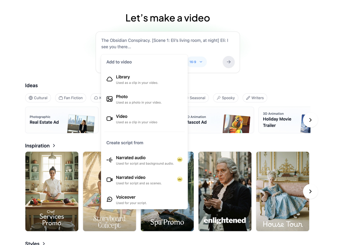Click the Narrated video camera icon
Screen dimensions: 342x245
coord(110,180)
